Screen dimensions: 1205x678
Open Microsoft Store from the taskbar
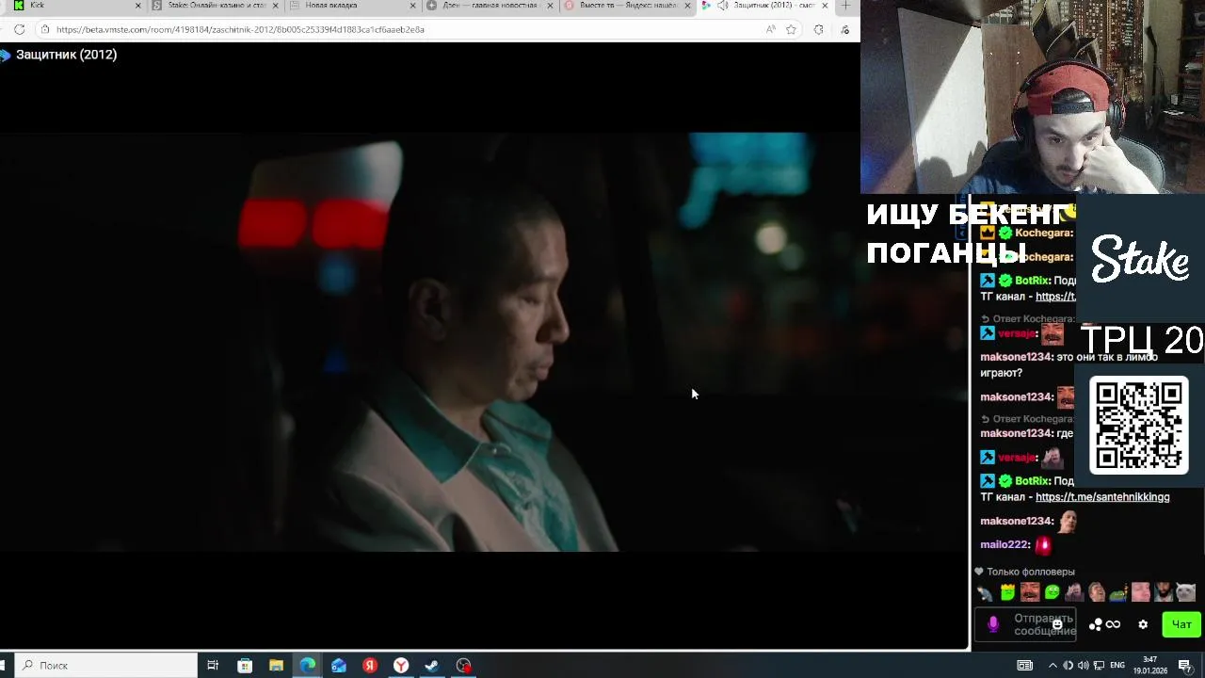pos(245,665)
